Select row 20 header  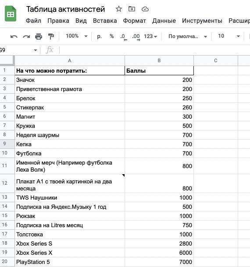tap(7, 262)
